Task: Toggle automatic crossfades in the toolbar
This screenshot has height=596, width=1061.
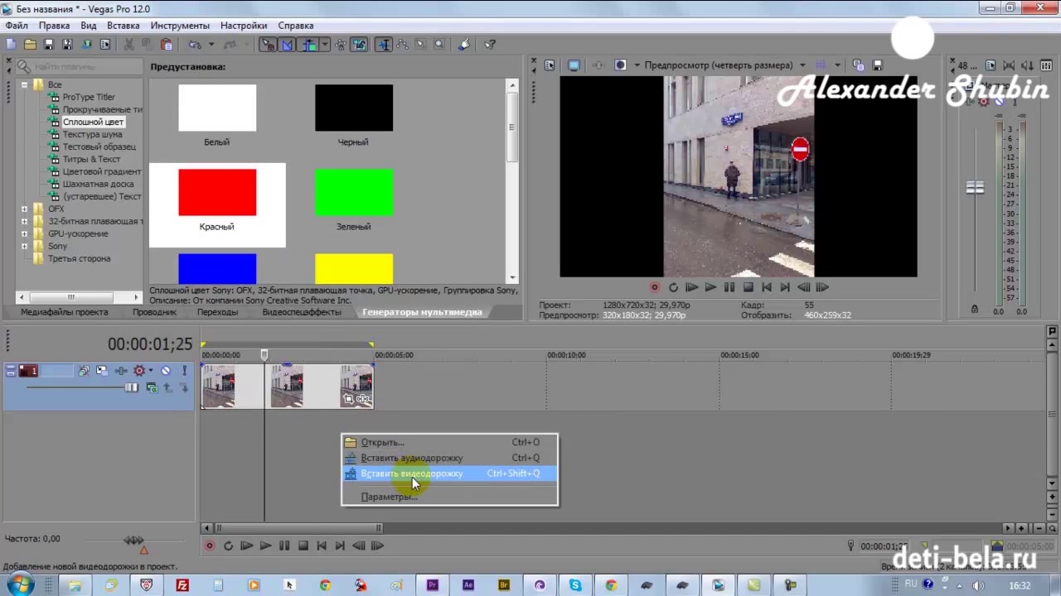Action: [287, 45]
